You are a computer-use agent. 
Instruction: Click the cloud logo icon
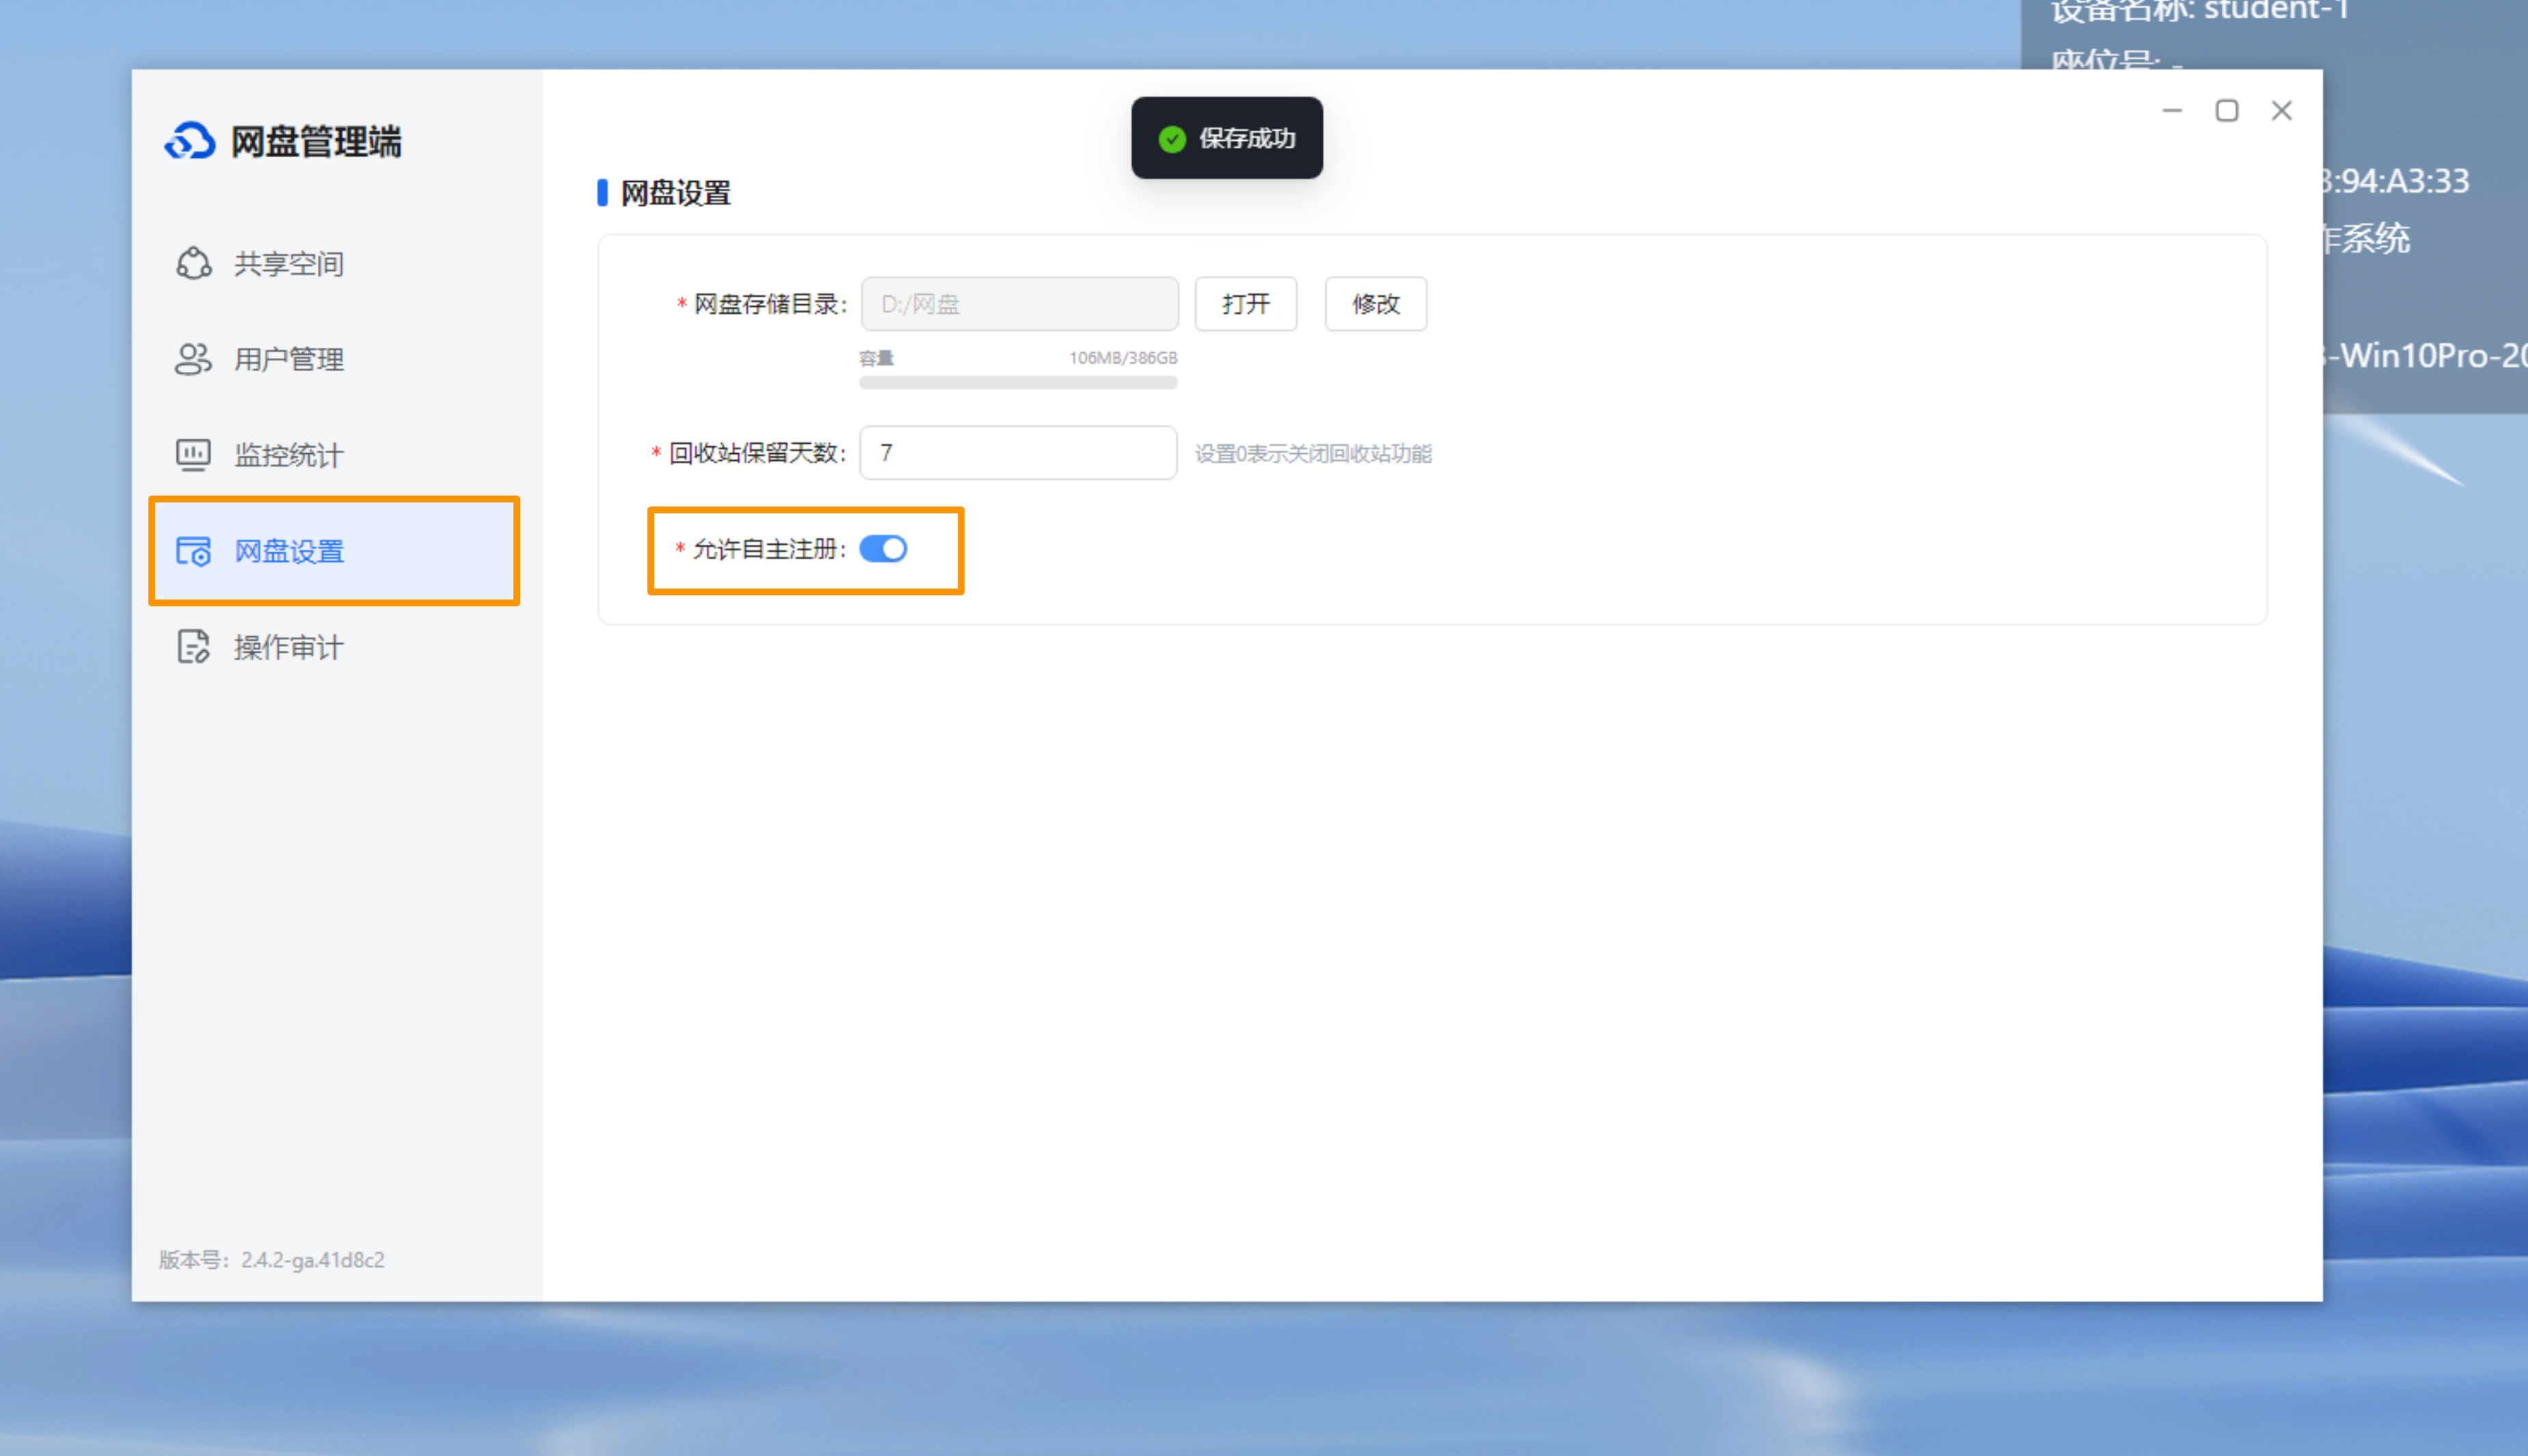pos(190,141)
